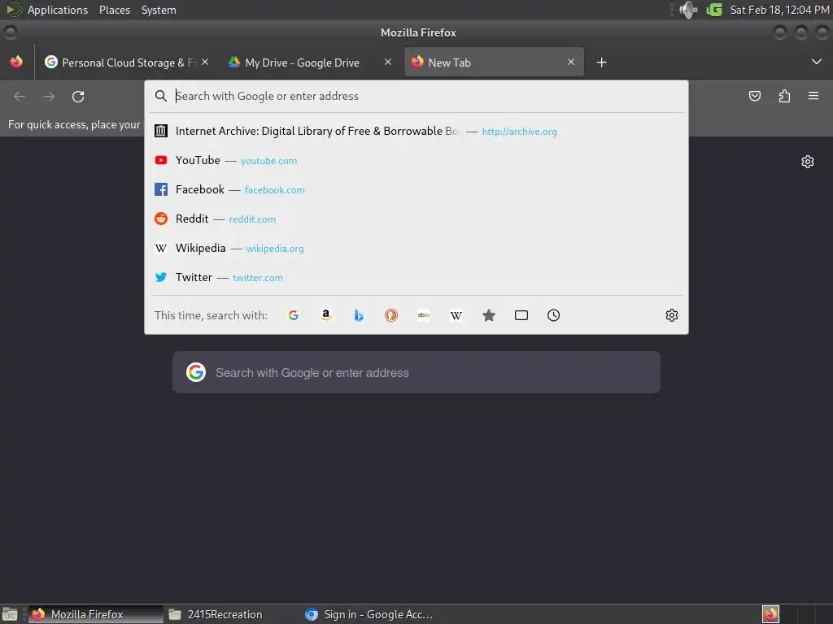The height and width of the screenshot is (624, 833).
Task: Search this time with Wikipedia icon
Action: coord(456,315)
